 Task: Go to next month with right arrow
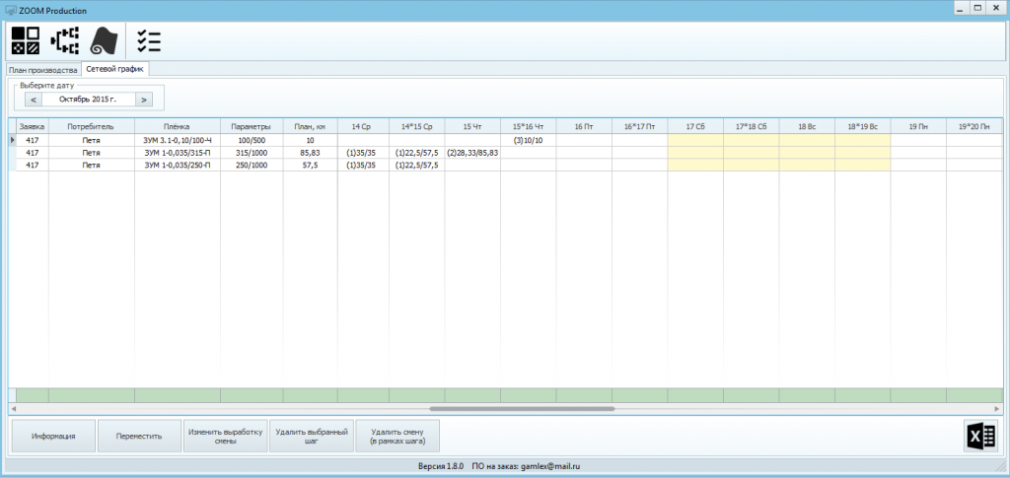coord(144,99)
